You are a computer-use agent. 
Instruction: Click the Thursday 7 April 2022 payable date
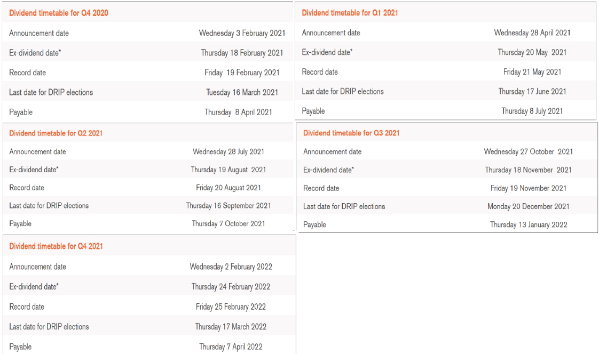click(x=231, y=347)
